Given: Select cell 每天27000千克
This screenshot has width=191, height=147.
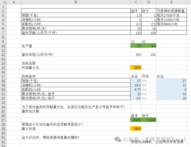Looking at the screenshot, I should (x=171, y=15).
